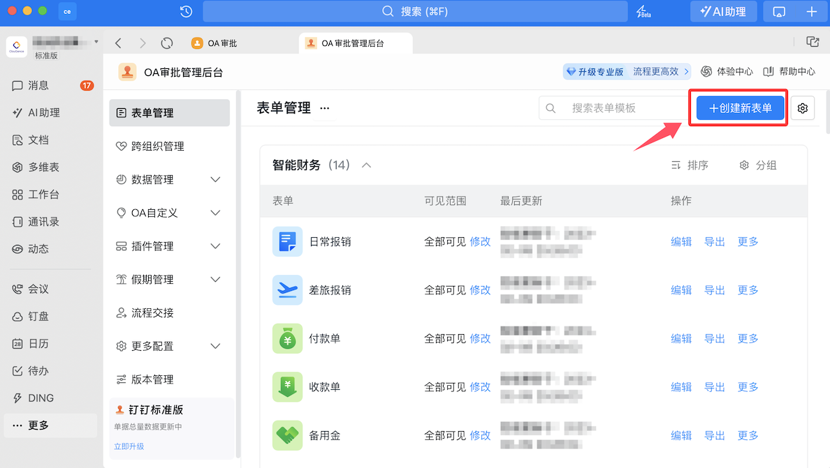The width and height of the screenshot is (830, 468).
Task: Click the settings gear beside create button
Action: pyautogui.click(x=803, y=108)
